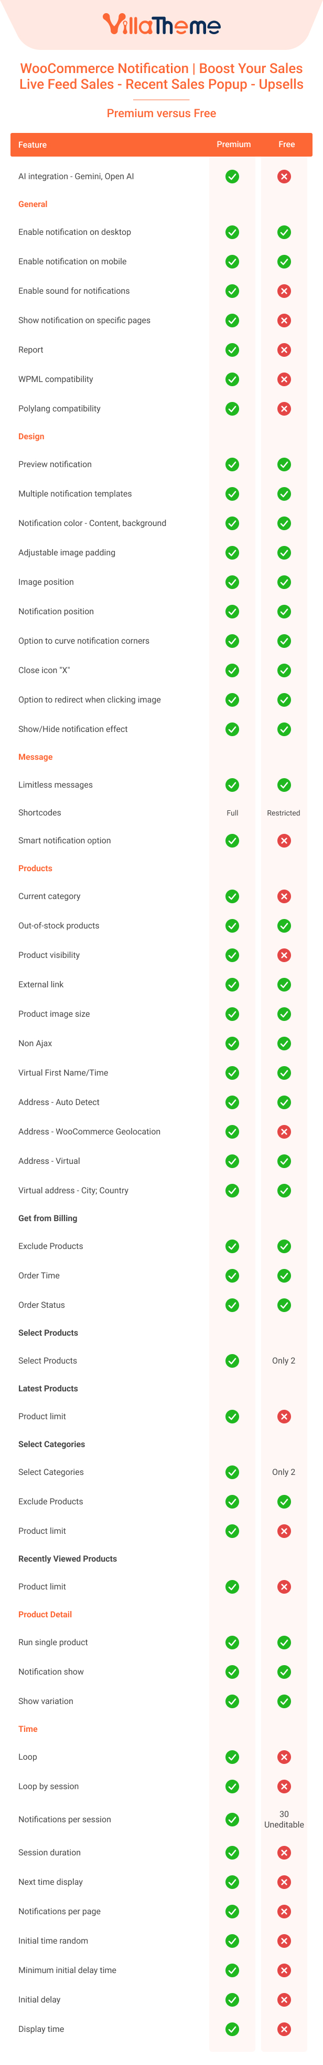Click the "30 Uneditable" Notifications per session text
Viewport: 323px width, 2065px height.
click(x=284, y=1819)
